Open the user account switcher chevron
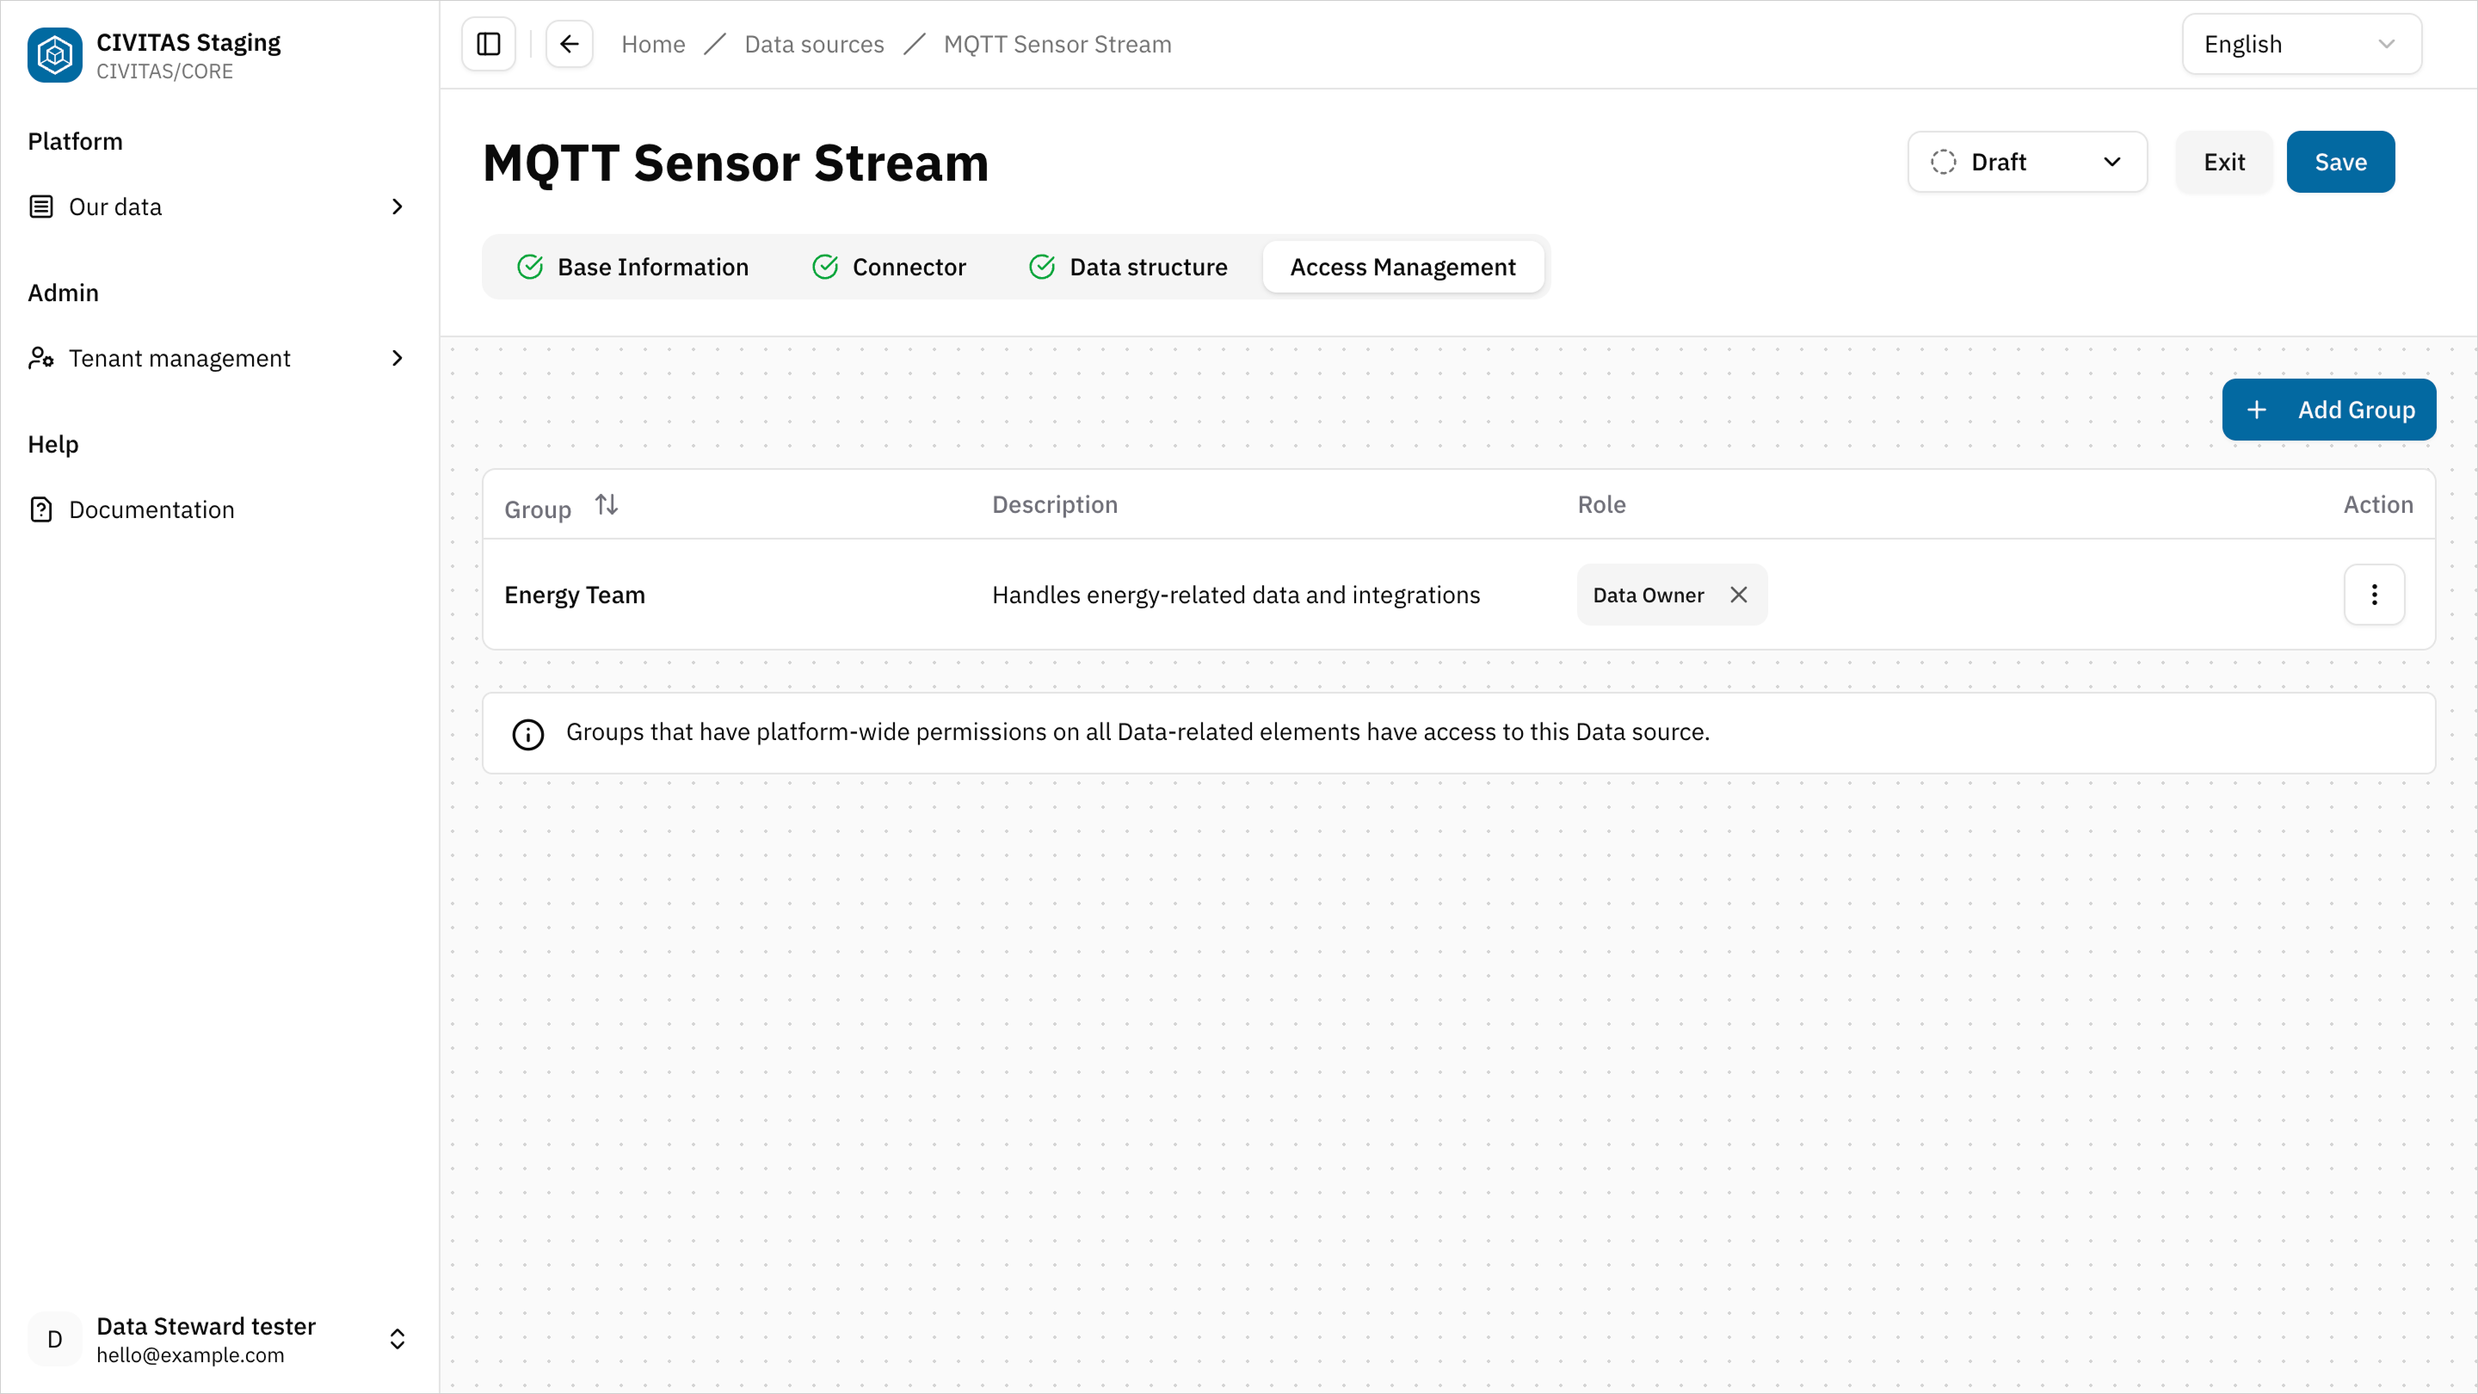Screen dimensions: 2478x1394 [x=398, y=1338]
